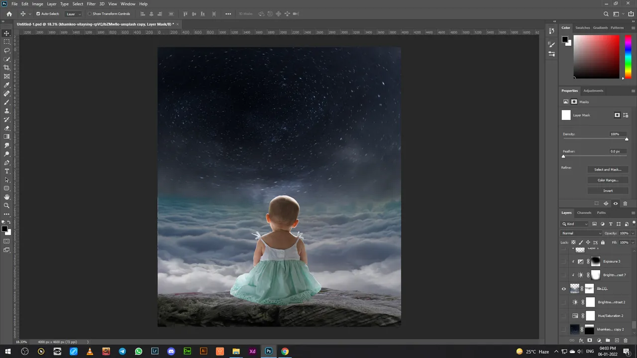Click the foreground color swatch in toolbox
This screenshot has width=637, height=358.
point(4,229)
